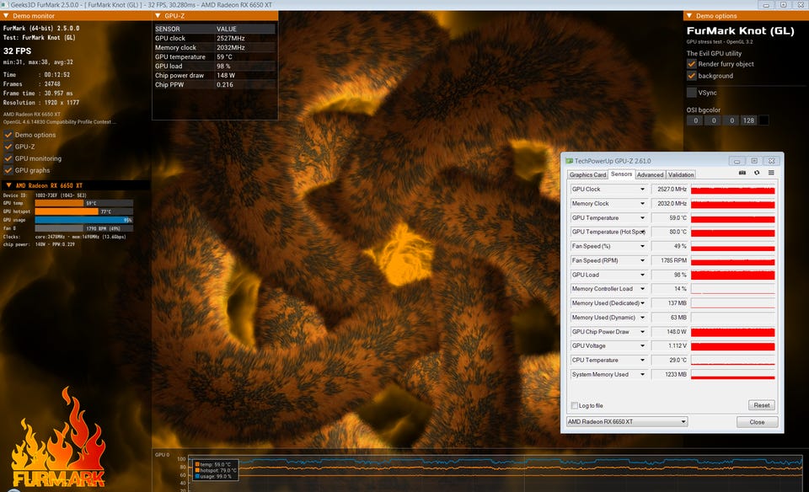809x492 pixels.
Task: Open the Advanced tab
Action: point(650,175)
